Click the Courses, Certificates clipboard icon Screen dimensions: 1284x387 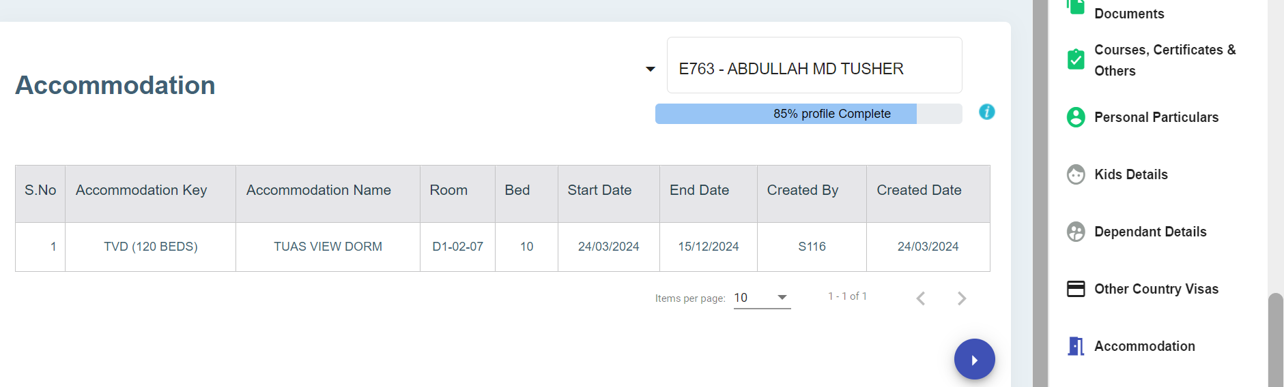click(x=1076, y=60)
